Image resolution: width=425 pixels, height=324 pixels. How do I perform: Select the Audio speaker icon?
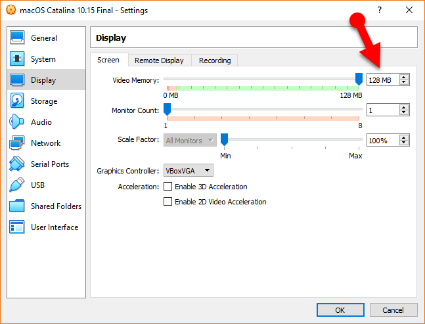coord(18,122)
